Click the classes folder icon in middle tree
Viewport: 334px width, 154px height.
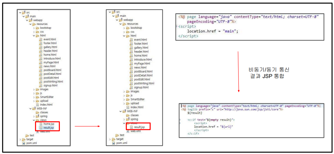[x=128, y=115]
